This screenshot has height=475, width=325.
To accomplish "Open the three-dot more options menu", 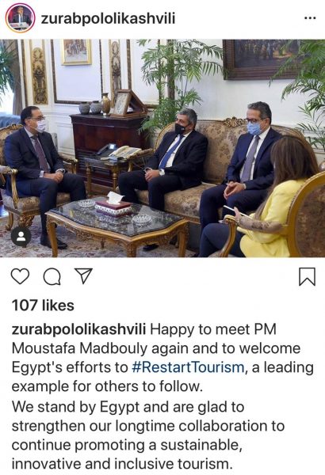I will pyautogui.click(x=310, y=18).
